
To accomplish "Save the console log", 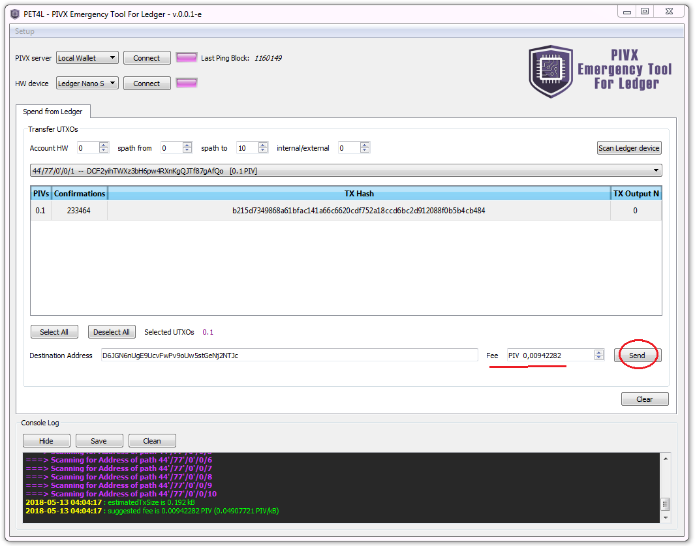I will [x=99, y=440].
